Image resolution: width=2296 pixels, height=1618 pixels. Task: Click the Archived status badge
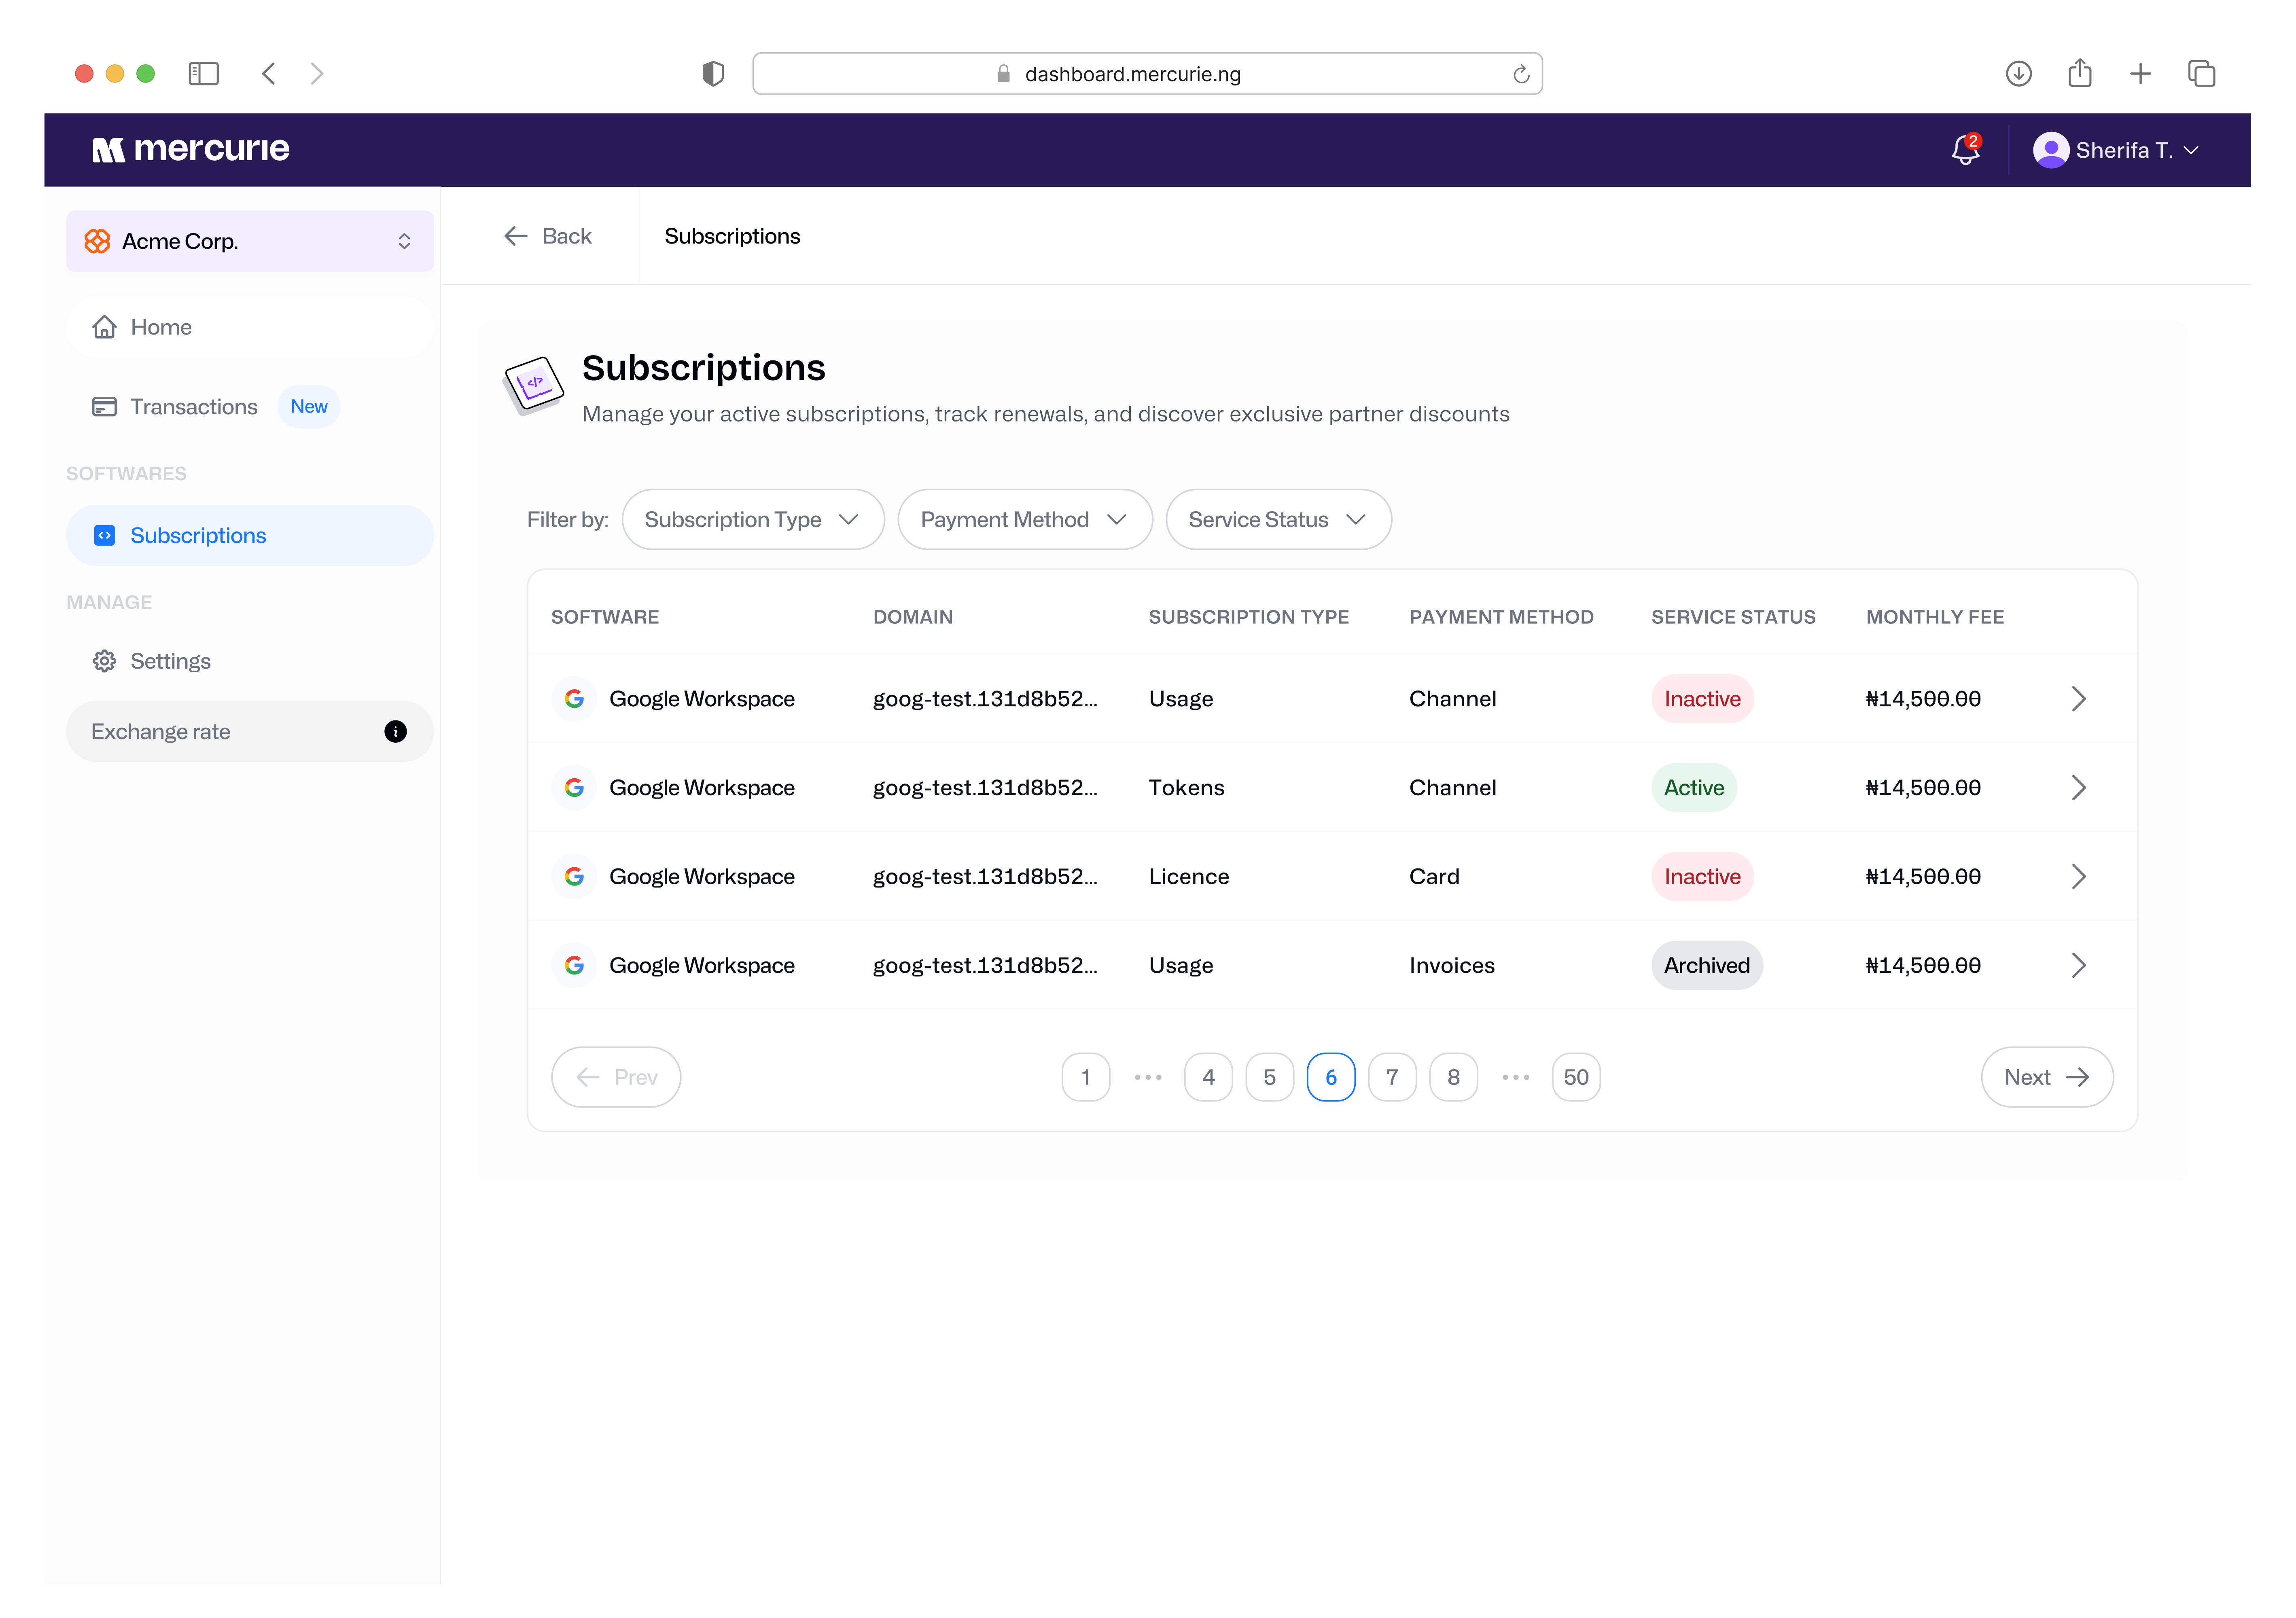click(1707, 965)
